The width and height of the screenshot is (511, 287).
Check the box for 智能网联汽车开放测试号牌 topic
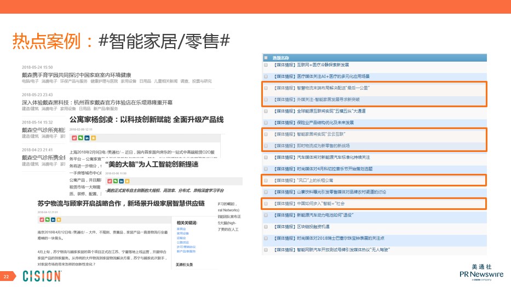click(x=266, y=250)
